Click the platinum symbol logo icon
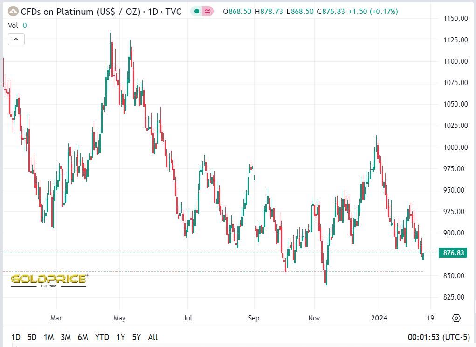Image resolution: width=476 pixels, height=347 pixels. pyautogui.click(x=14, y=12)
